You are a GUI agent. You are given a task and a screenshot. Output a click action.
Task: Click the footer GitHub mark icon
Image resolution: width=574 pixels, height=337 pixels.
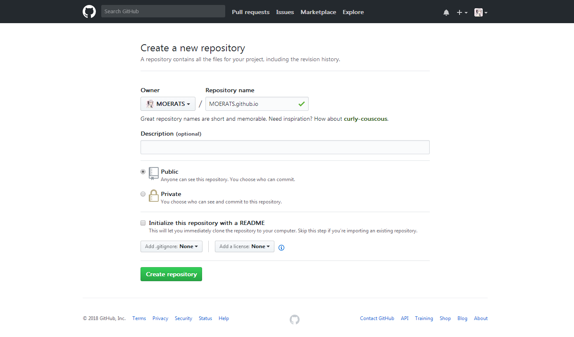[295, 319]
